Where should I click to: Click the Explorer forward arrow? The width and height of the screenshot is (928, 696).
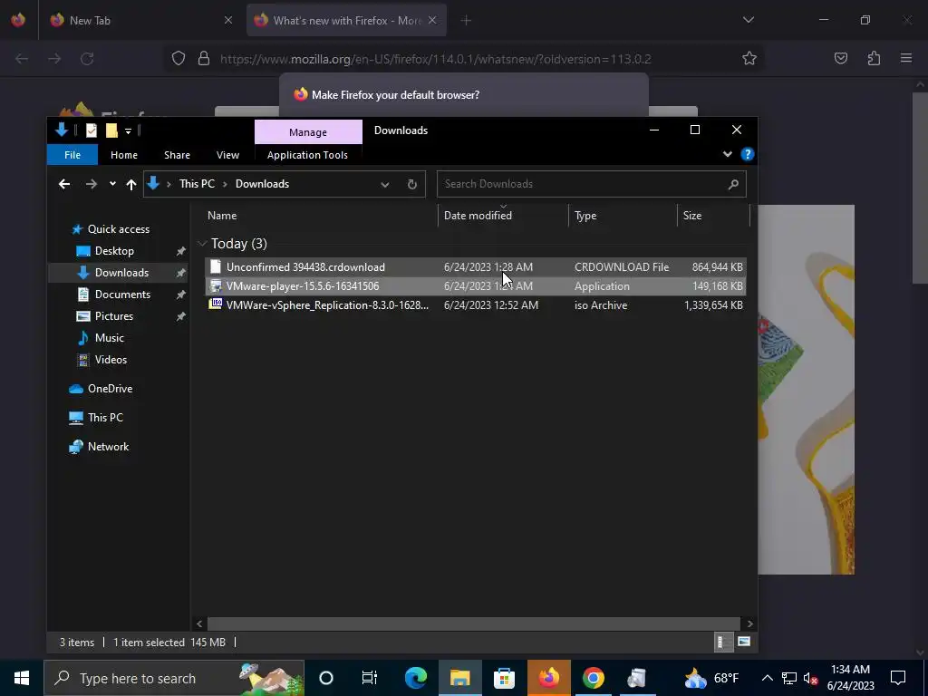91,184
